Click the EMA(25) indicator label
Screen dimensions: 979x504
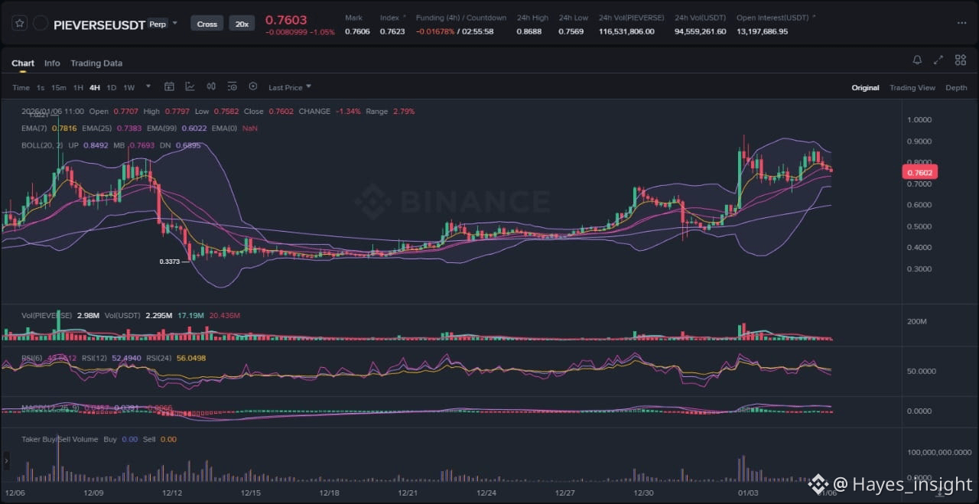coord(97,128)
